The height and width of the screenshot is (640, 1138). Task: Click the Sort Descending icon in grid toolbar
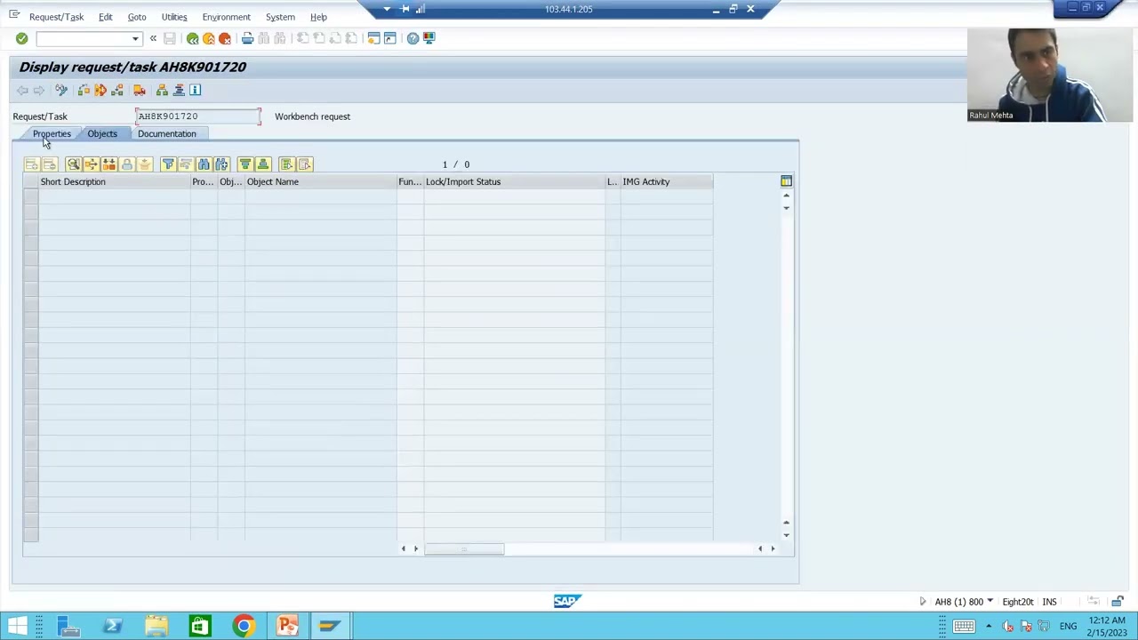pos(262,164)
